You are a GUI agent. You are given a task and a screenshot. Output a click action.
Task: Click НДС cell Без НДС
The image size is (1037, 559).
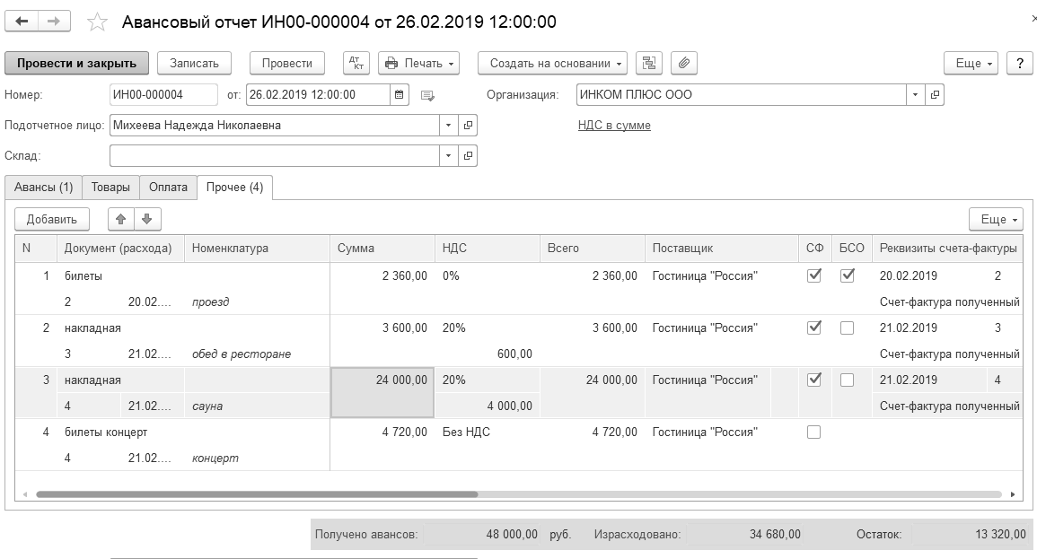tap(466, 432)
